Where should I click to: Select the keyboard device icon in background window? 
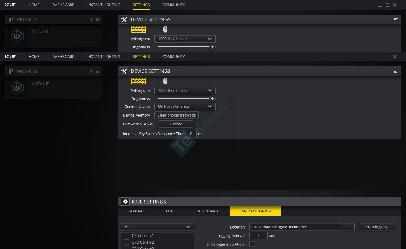139,29
